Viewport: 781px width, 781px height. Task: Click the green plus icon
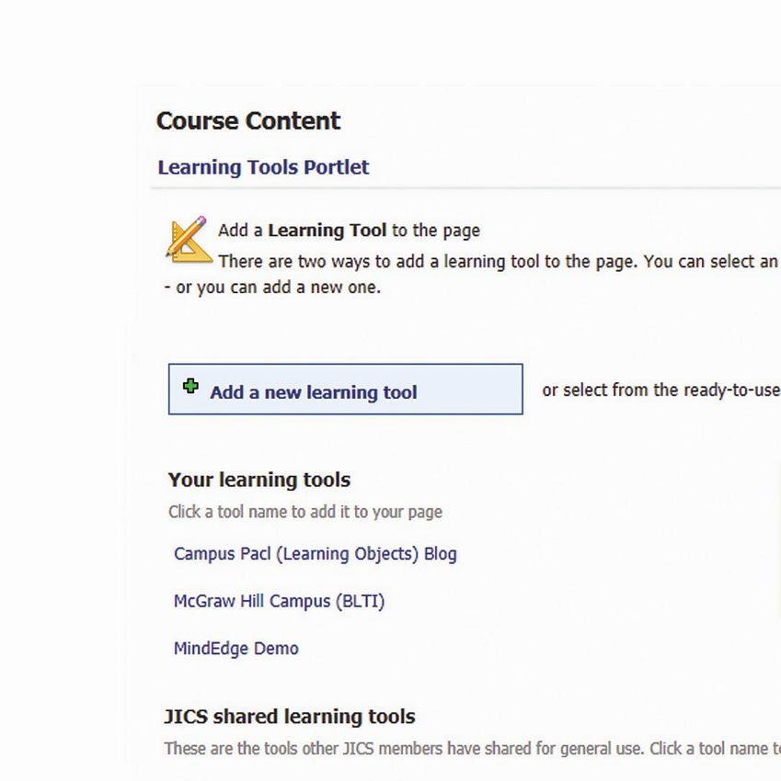point(190,386)
